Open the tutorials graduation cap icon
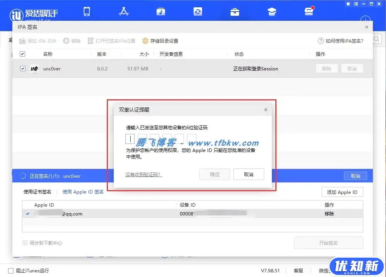The width and height of the screenshot is (386, 277). tap(272, 12)
